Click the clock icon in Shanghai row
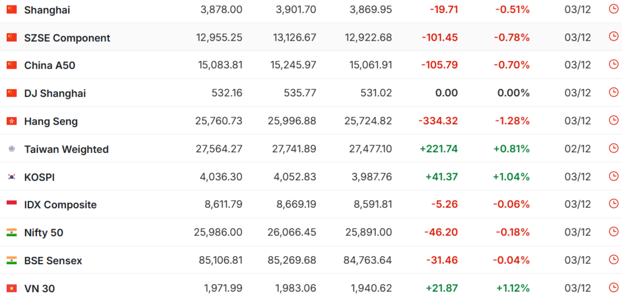 613,9
